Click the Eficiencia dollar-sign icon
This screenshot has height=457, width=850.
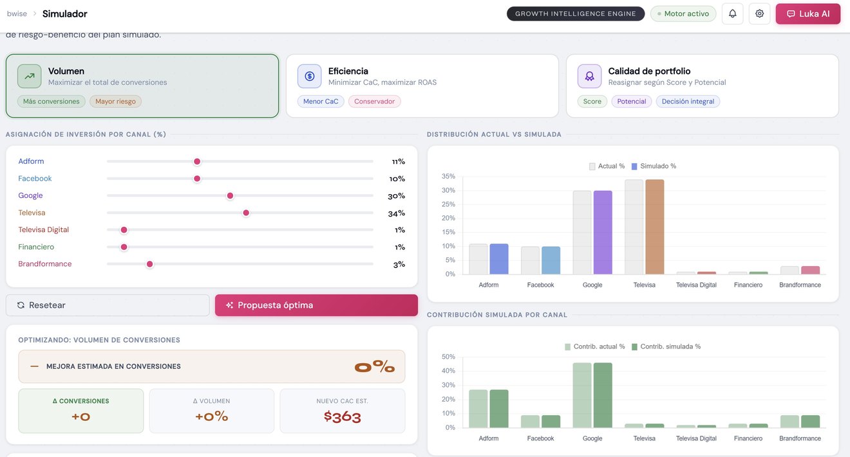[310, 76]
